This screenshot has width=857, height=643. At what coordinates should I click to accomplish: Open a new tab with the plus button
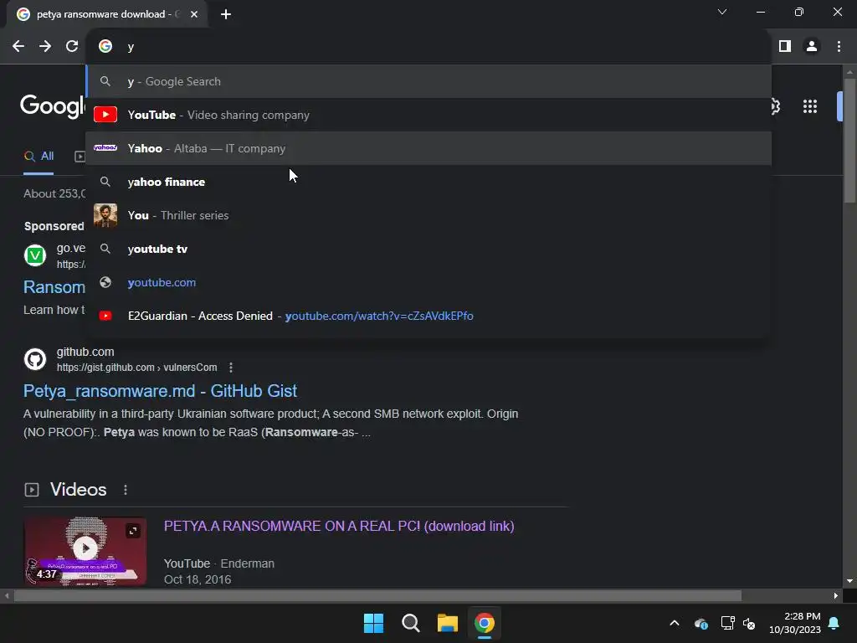coord(226,14)
